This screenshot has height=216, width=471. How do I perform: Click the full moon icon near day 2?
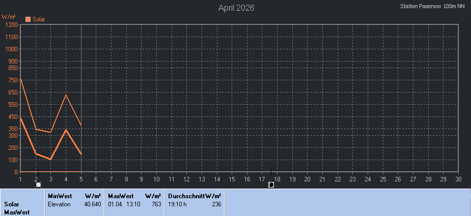(38, 184)
